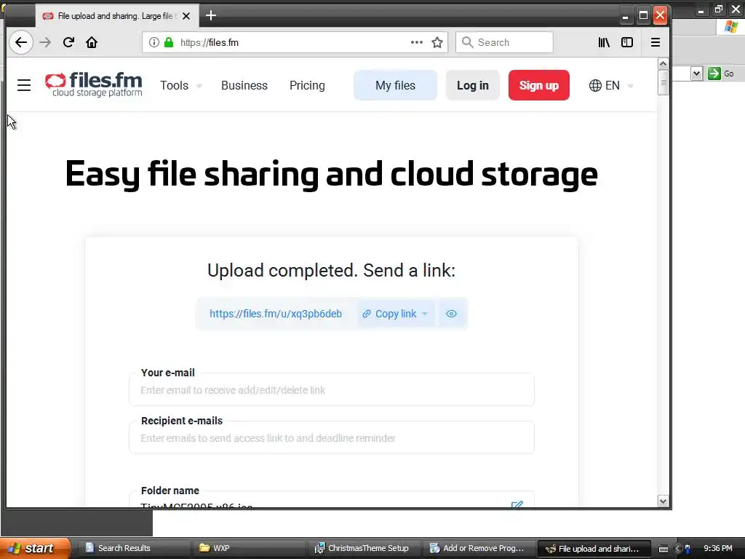Click the files.fm logo
Image resolution: width=745 pixels, height=559 pixels.
tap(94, 84)
